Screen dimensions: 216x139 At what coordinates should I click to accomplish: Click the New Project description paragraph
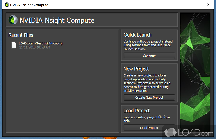(147, 83)
